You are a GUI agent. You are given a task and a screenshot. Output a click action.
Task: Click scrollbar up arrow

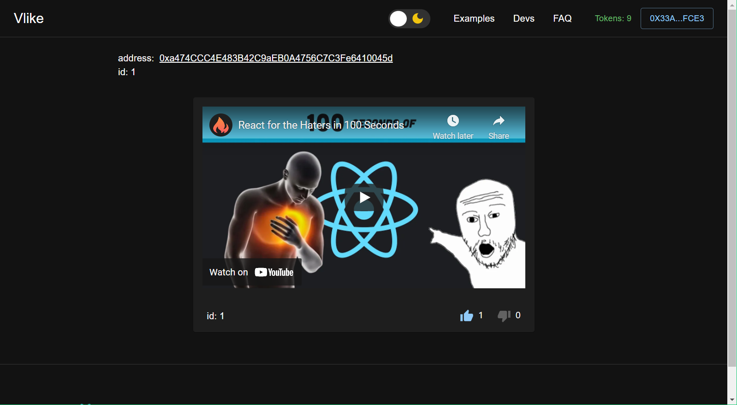pos(732,5)
